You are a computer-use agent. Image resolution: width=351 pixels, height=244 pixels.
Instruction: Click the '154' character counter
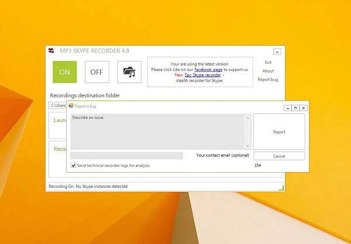tap(257, 166)
